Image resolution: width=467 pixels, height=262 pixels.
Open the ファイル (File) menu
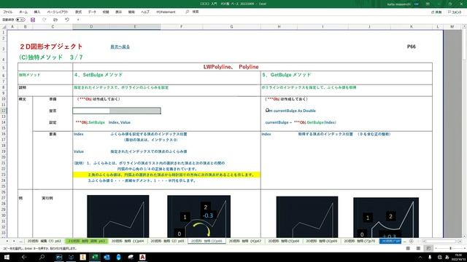click(x=8, y=12)
